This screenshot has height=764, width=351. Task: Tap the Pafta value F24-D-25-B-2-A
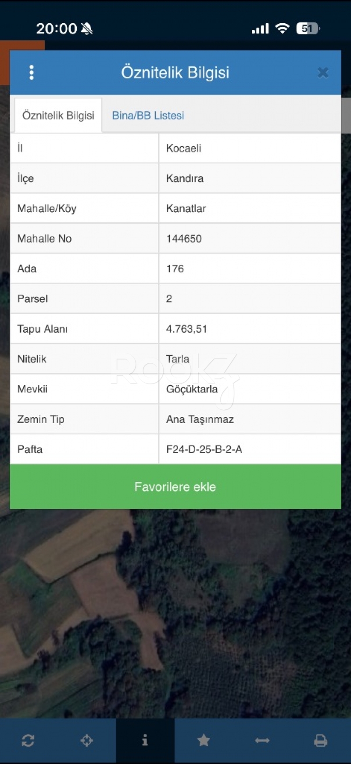click(x=204, y=449)
